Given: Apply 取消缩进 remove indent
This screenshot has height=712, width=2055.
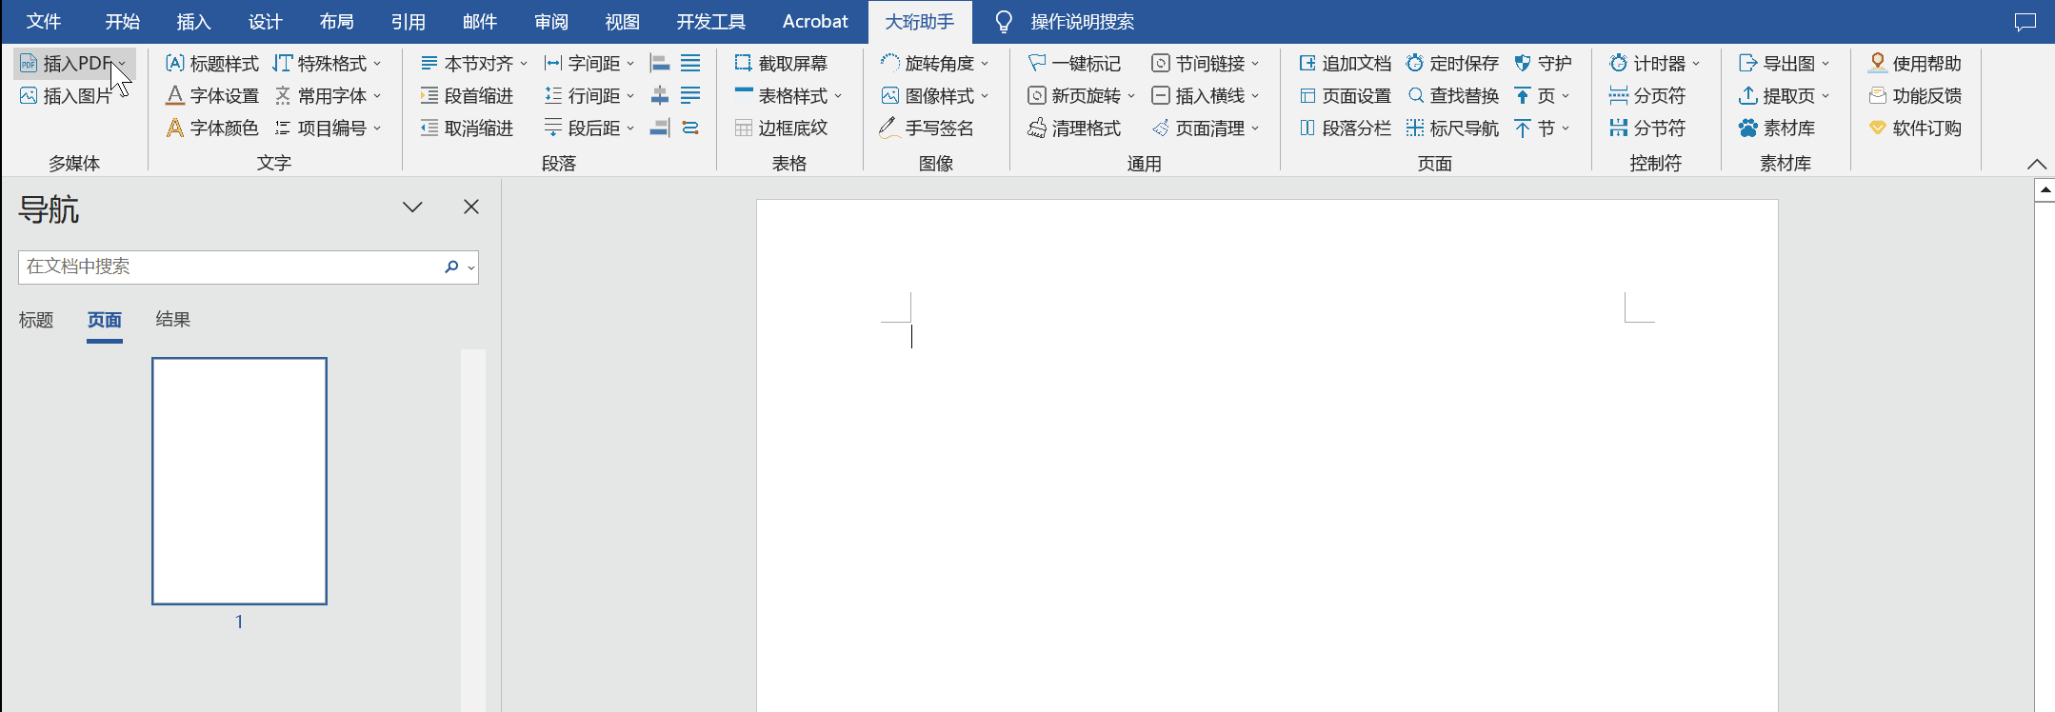Looking at the screenshot, I should click(467, 129).
